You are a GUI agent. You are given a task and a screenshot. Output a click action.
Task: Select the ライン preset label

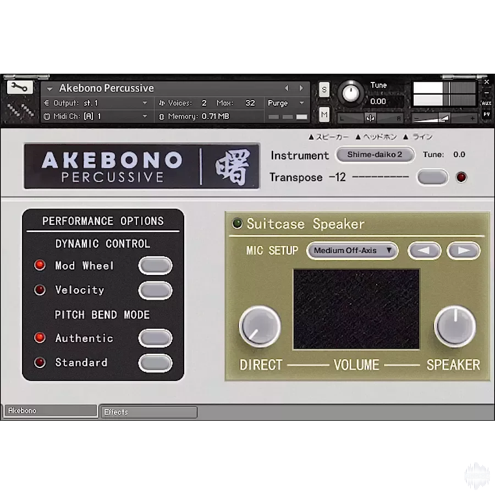pyautogui.click(x=418, y=137)
